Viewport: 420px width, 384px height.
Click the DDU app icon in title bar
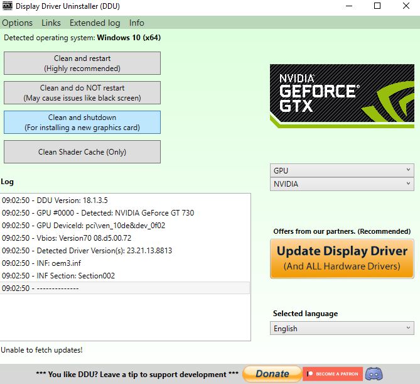[8, 7]
